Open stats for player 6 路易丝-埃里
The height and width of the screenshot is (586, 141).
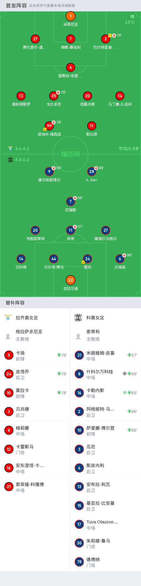[x=71, y=67]
